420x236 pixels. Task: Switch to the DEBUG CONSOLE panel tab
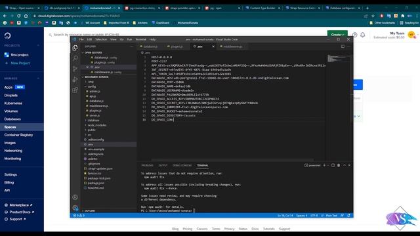click(x=182, y=165)
